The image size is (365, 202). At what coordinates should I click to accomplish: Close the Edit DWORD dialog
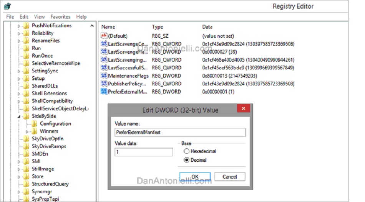coord(243,109)
